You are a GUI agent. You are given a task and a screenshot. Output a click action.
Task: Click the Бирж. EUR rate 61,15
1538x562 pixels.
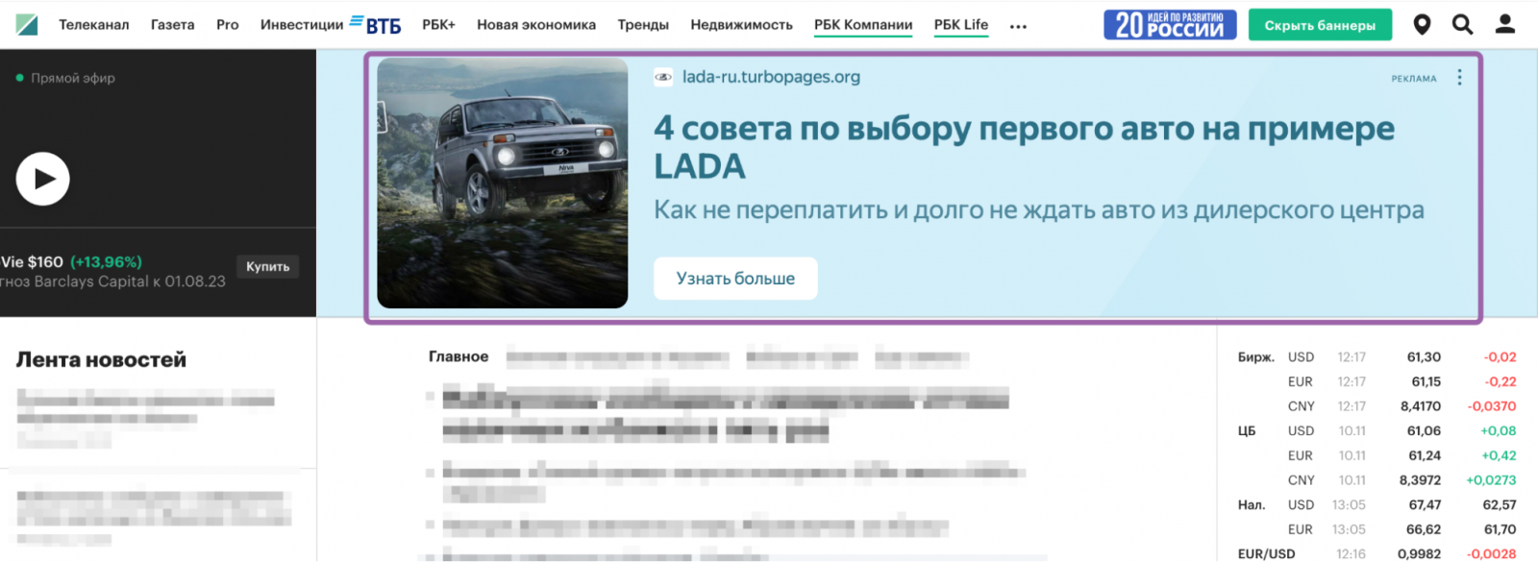(1426, 381)
